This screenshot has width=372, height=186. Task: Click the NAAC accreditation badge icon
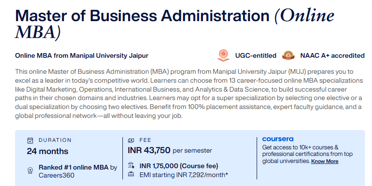(288, 55)
